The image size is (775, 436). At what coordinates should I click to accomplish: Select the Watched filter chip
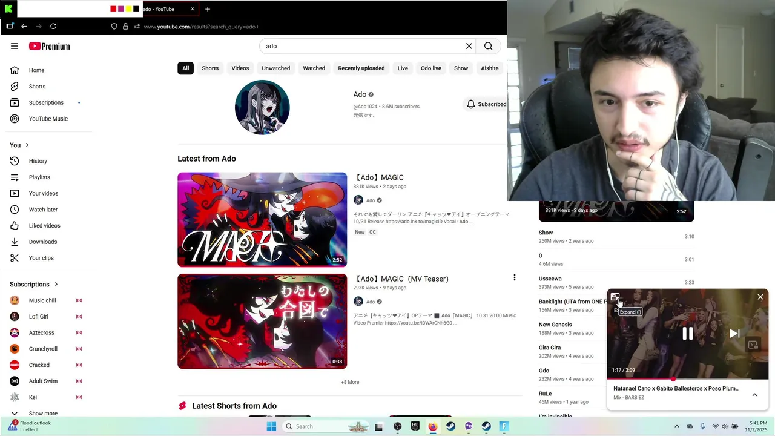[x=314, y=68]
